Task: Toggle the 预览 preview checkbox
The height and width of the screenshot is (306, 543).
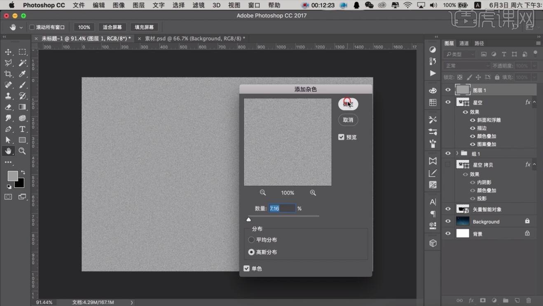Action: coord(341,137)
